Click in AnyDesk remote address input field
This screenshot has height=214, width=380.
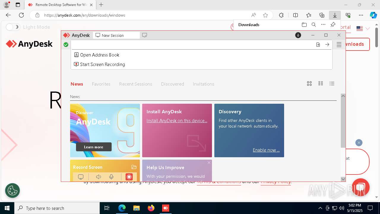(x=193, y=45)
